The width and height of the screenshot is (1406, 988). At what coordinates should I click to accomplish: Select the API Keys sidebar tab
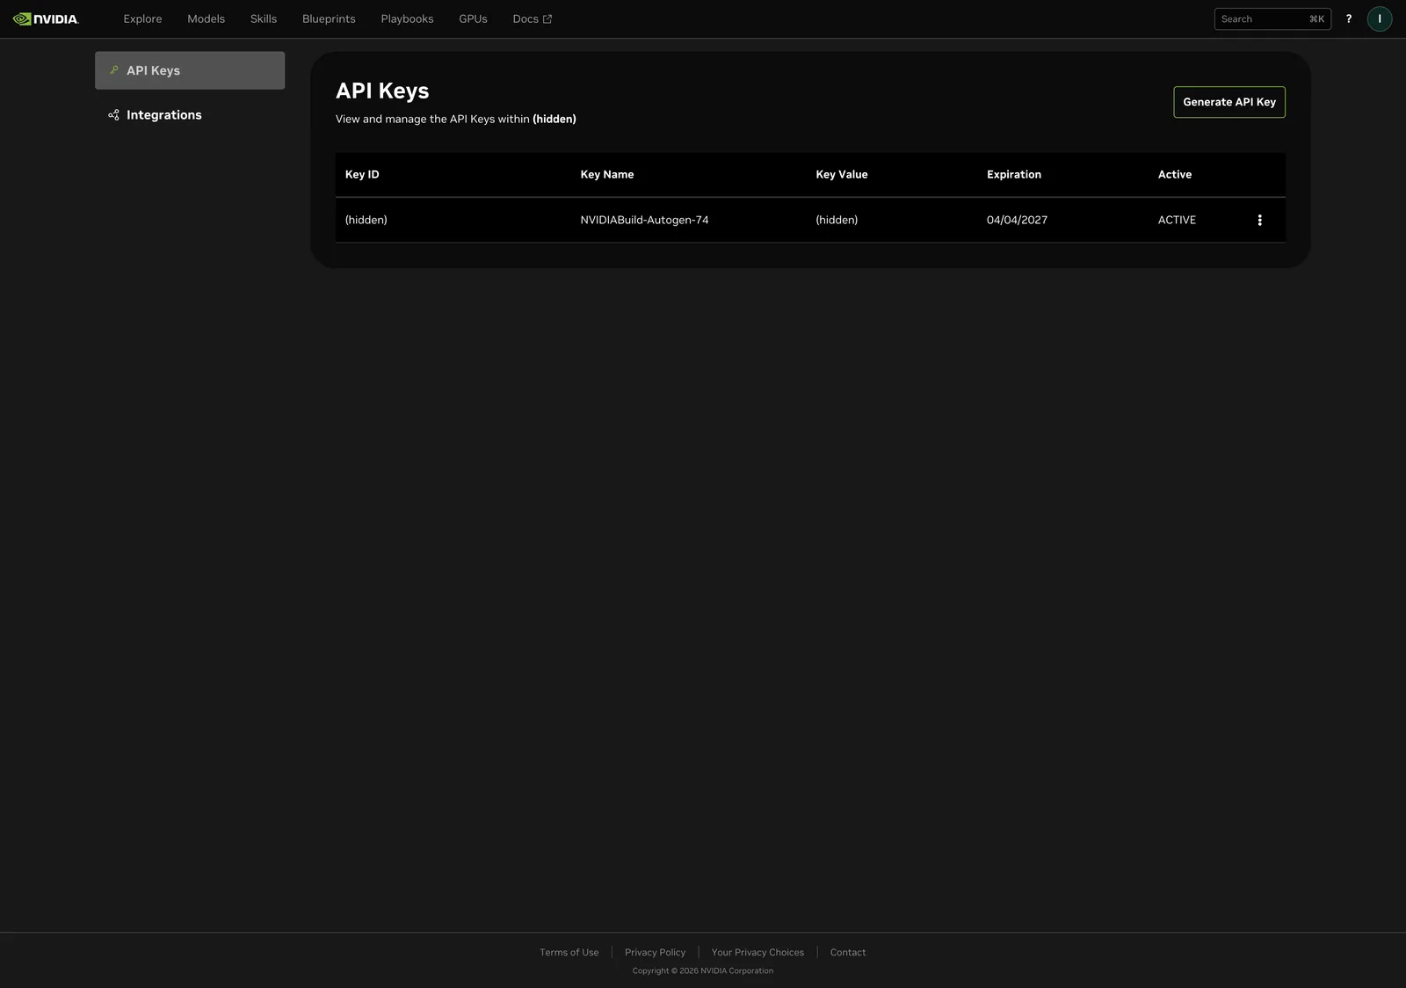click(190, 70)
